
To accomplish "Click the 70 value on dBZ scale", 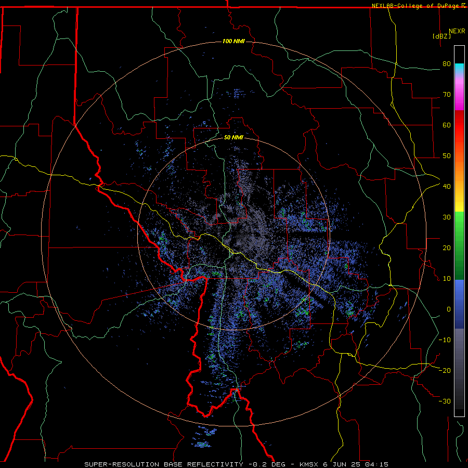I will (447, 95).
